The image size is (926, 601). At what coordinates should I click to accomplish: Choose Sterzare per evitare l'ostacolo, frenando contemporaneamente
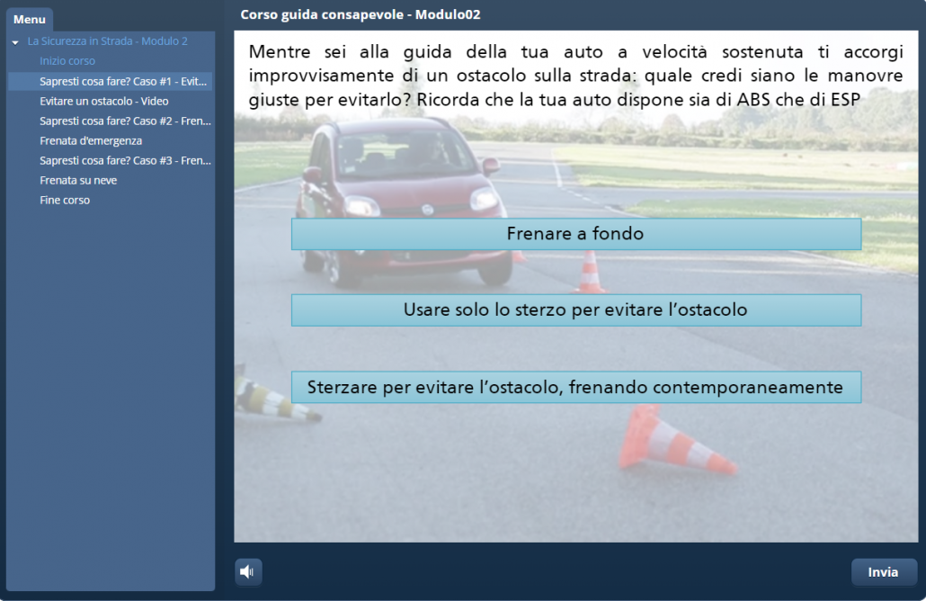point(575,388)
